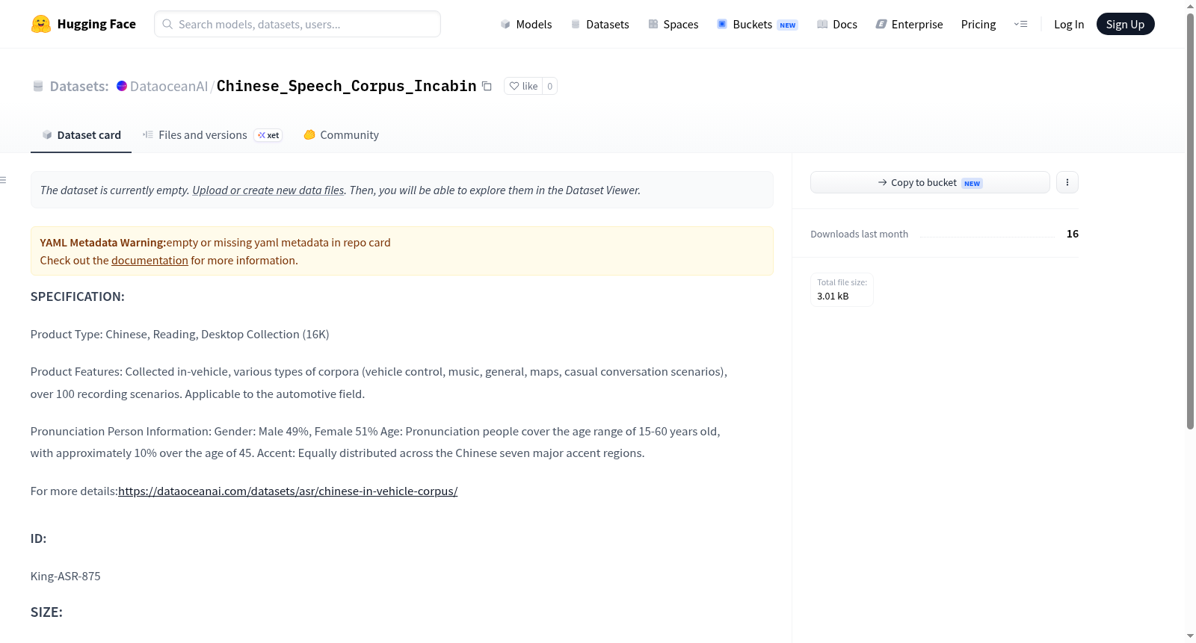
Task: Copy dataset name with the copy icon
Action: [487, 86]
